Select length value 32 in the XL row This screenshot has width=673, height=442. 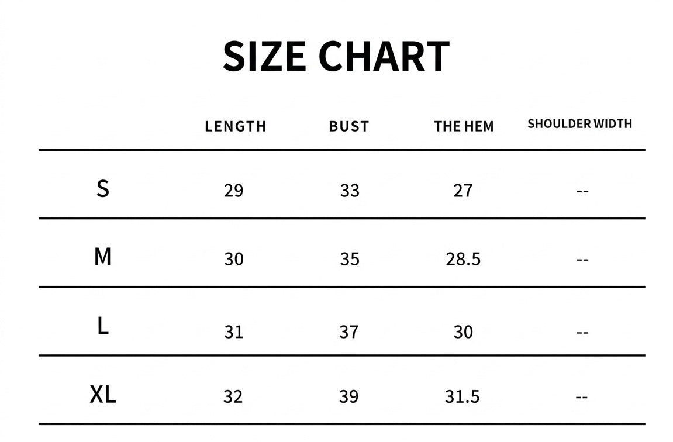tap(233, 396)
